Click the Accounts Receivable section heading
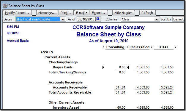186x111 pixels. pyautogui.click(x=65, y=82)
